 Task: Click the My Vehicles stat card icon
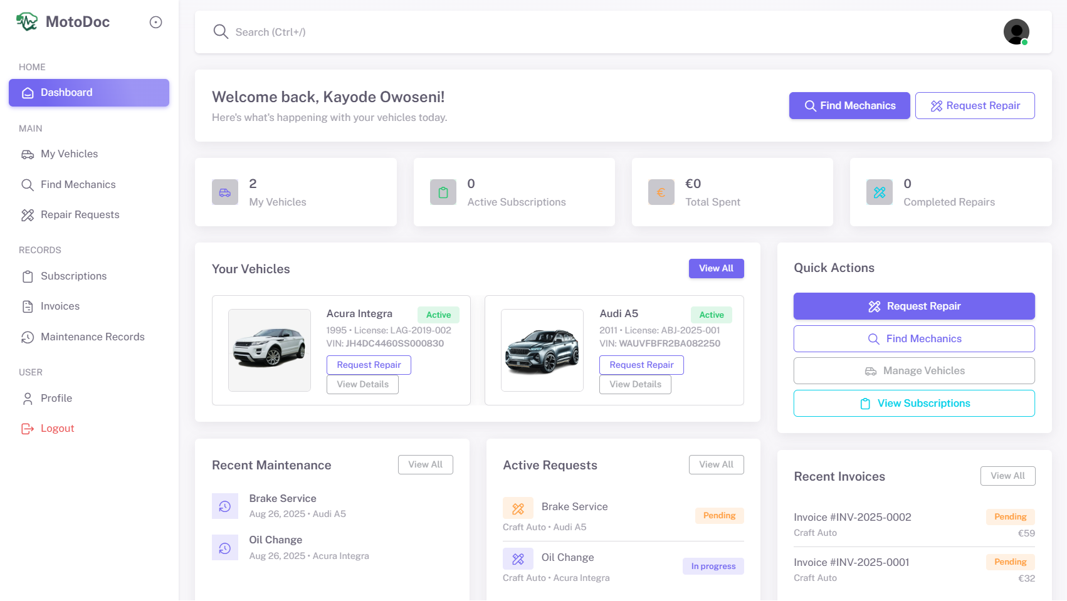click(x=225, y=192)
